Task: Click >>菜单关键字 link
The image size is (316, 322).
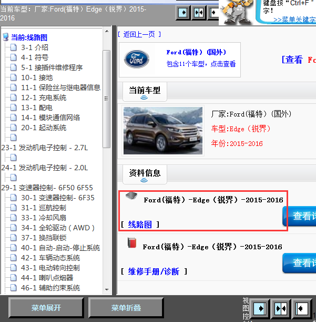Action: click(294, 19)
